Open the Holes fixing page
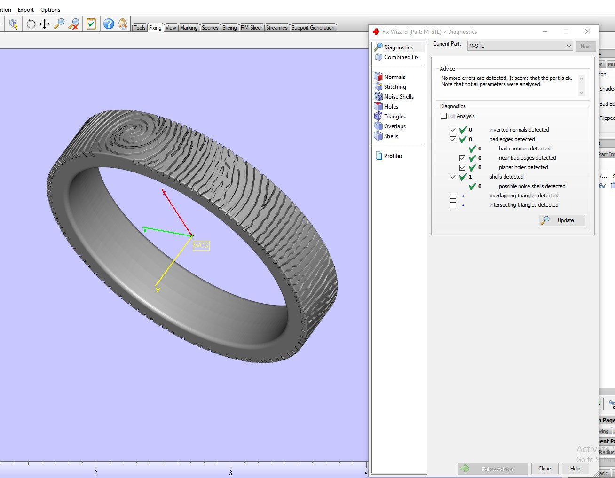The height and width of the screenshot is (478, 615). point(391,107)
